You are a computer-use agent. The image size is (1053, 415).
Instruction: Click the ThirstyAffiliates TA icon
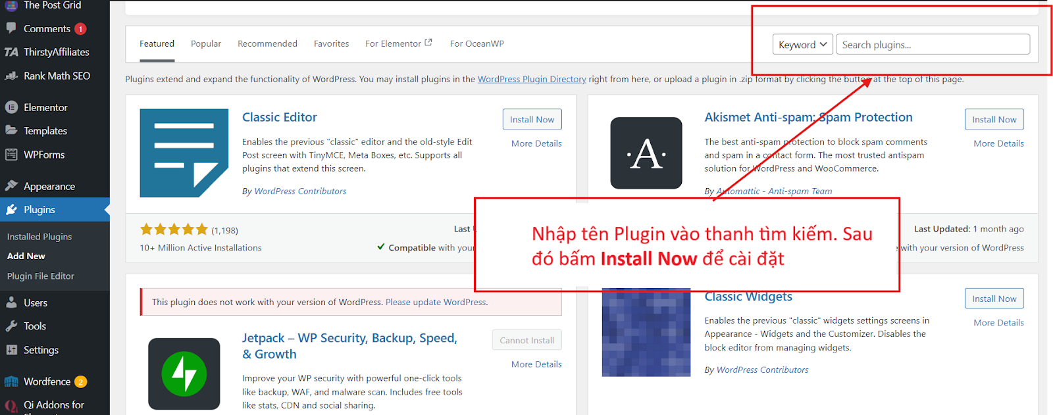point(11,52)
